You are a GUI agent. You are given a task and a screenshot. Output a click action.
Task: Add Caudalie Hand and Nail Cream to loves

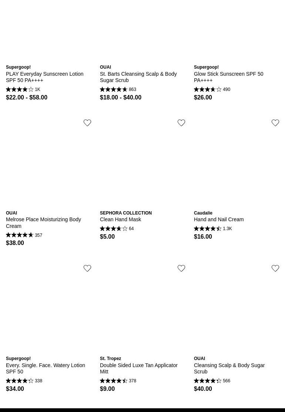click(x=275, y=123)
